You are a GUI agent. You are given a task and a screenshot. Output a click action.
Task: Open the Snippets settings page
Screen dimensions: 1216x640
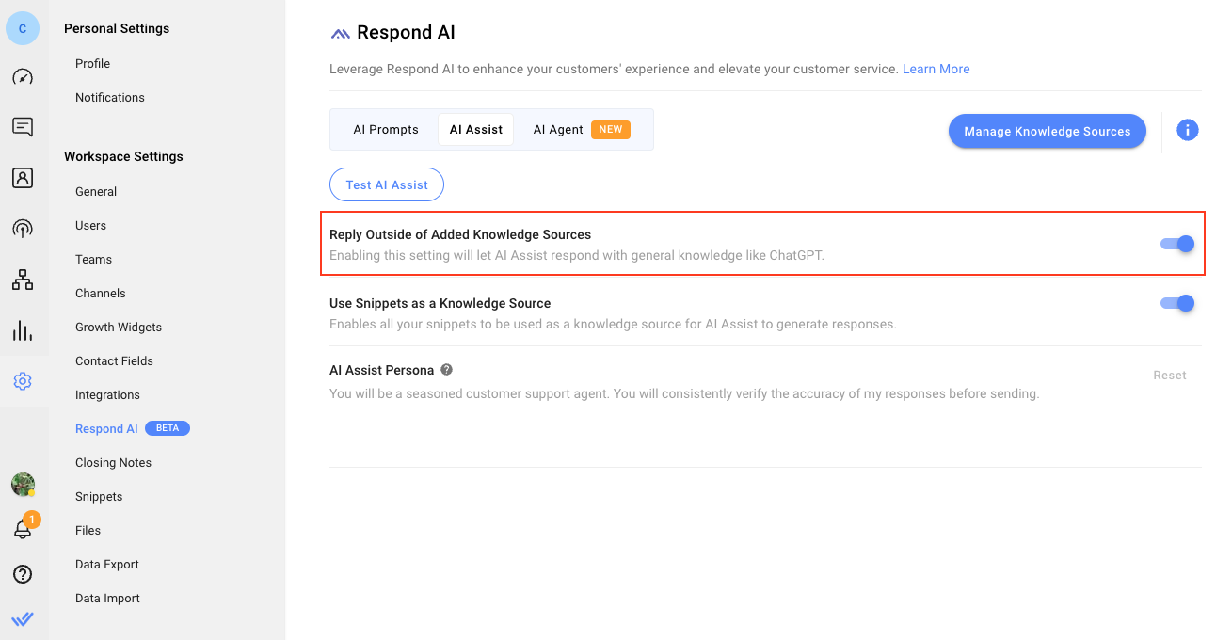click(98, 496)
